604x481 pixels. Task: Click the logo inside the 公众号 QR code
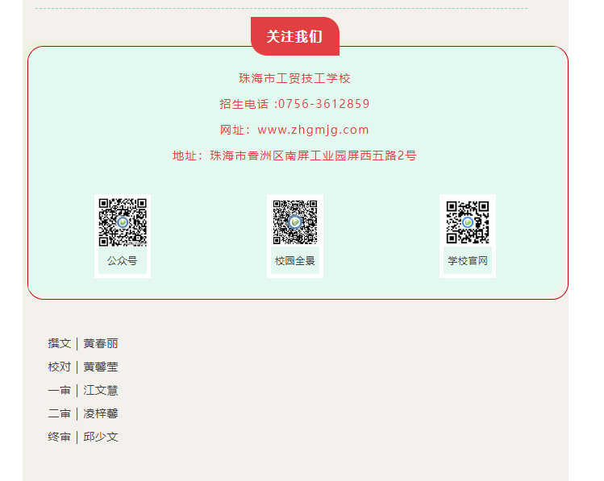[x=123, y=222]
